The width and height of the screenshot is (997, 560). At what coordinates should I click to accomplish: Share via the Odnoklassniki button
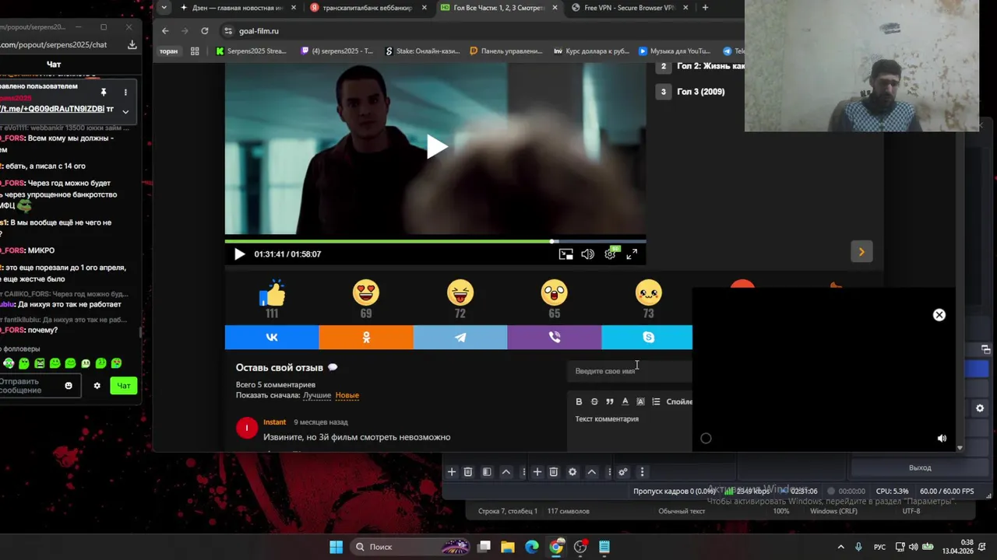point(366,337)
